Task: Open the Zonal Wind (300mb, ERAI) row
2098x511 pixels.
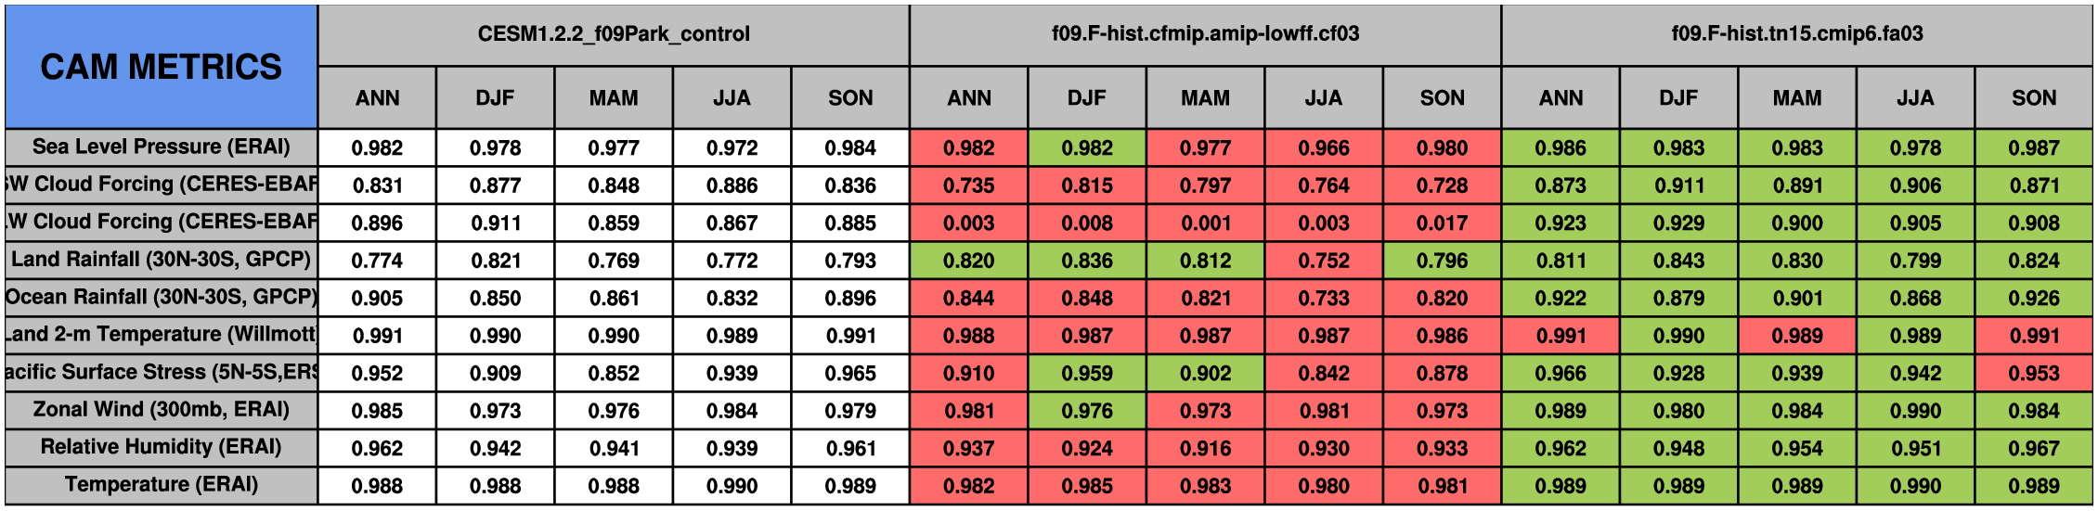Action: [x=161, y=410]
